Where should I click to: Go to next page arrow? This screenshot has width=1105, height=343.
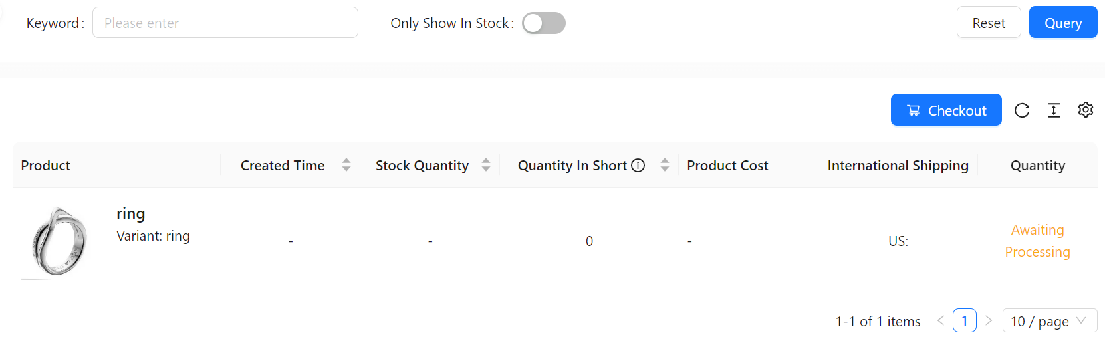tap(989, 320)
